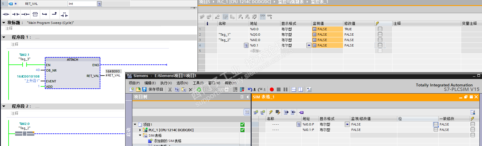Click the pause icon in PLCSIM toolbar

pos(285,90)
